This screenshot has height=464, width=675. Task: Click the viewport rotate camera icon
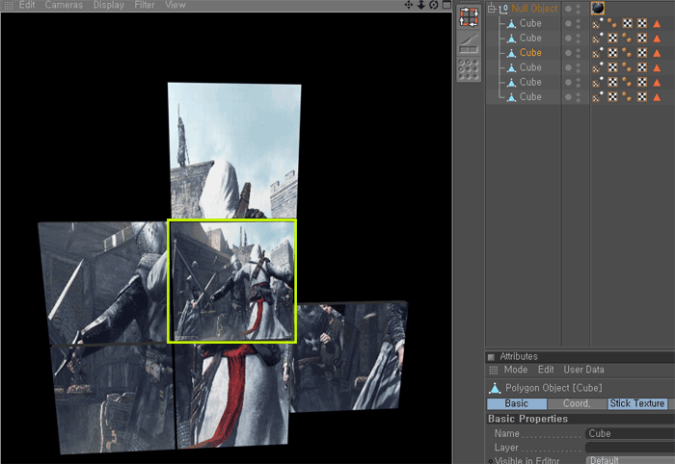(x=434, y=5)
